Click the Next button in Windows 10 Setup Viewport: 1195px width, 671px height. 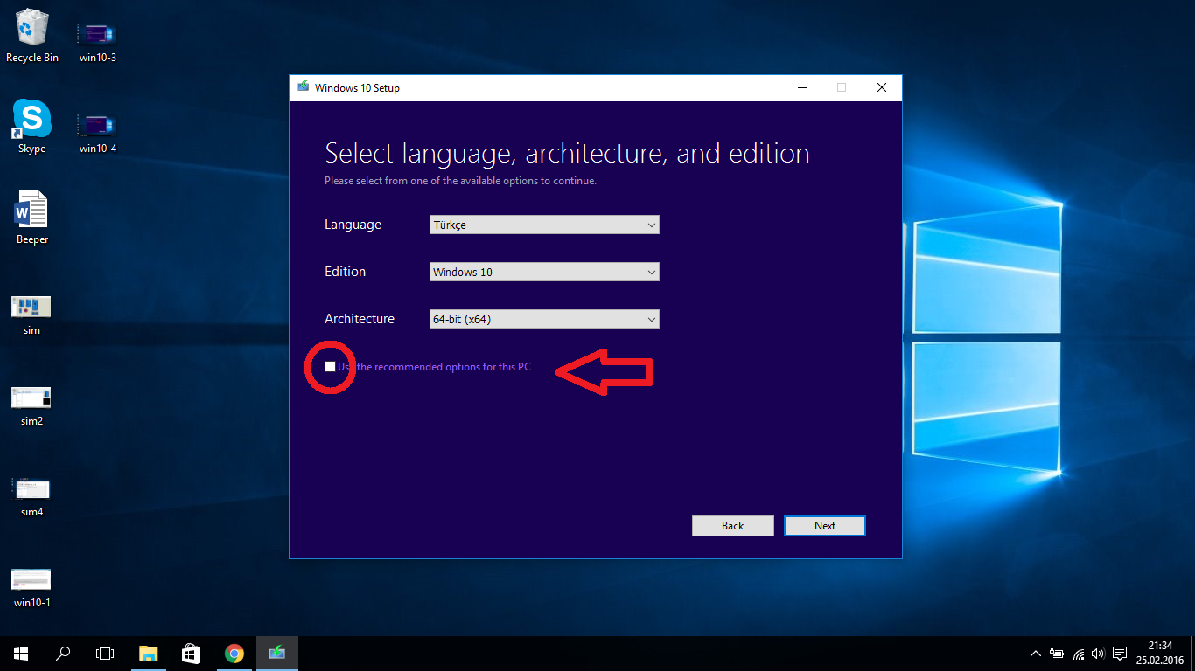point(823,525)
